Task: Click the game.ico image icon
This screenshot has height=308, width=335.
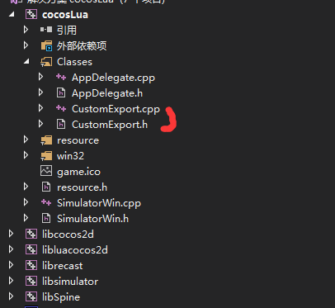Action: (x=46, y=171)
